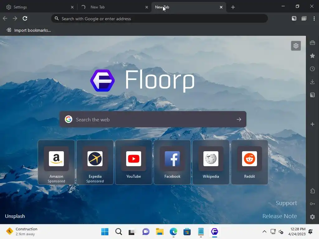The image size is (319, 239).
Task: Open the Chat app from taskbar
Action: pos(146,232)
